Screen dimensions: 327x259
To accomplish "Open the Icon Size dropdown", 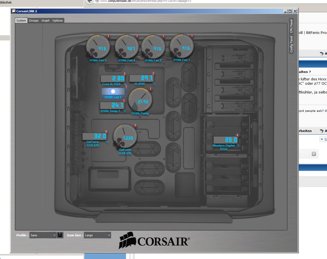I will coord(97,235).
